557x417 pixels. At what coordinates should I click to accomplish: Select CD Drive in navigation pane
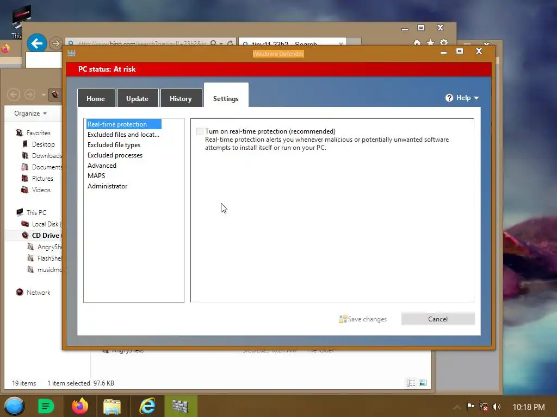tap(46, 236)
